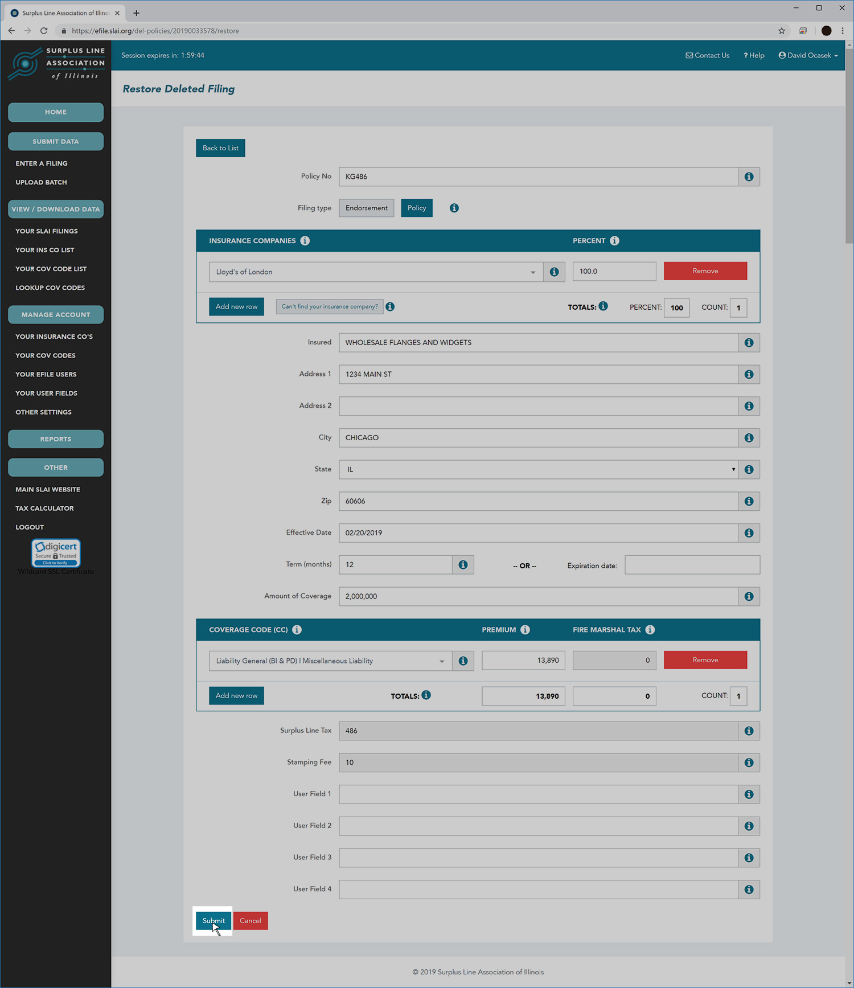Click into the Expiration date field
Viewport: 854px width, 988px height.
[692, 565]
